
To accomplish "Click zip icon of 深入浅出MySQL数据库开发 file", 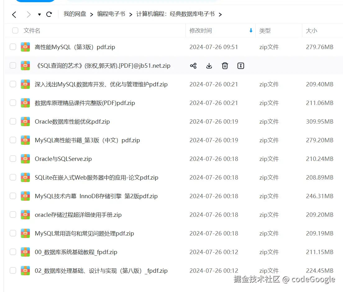I will coord(25,84).
